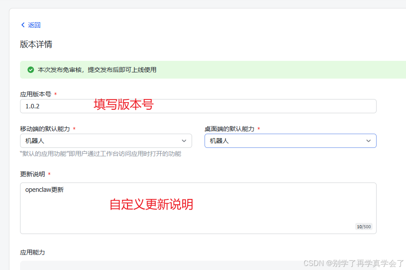Click the 默认的应用功能 hint text

pos(100,154)
